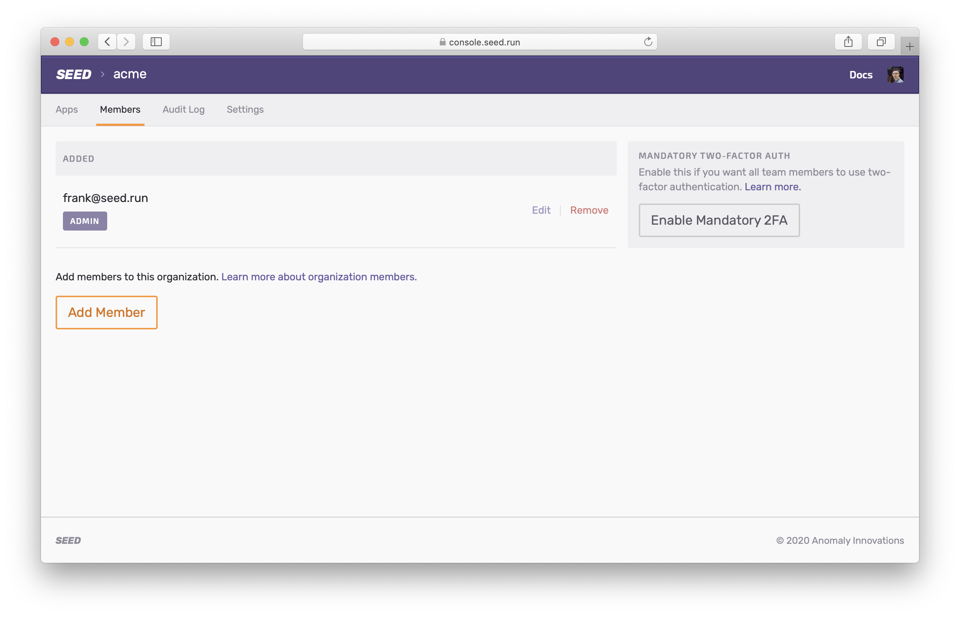Remove frank@seed.run from organization
The width and height of the screenshot is (960, 617).
click(589, 210)
